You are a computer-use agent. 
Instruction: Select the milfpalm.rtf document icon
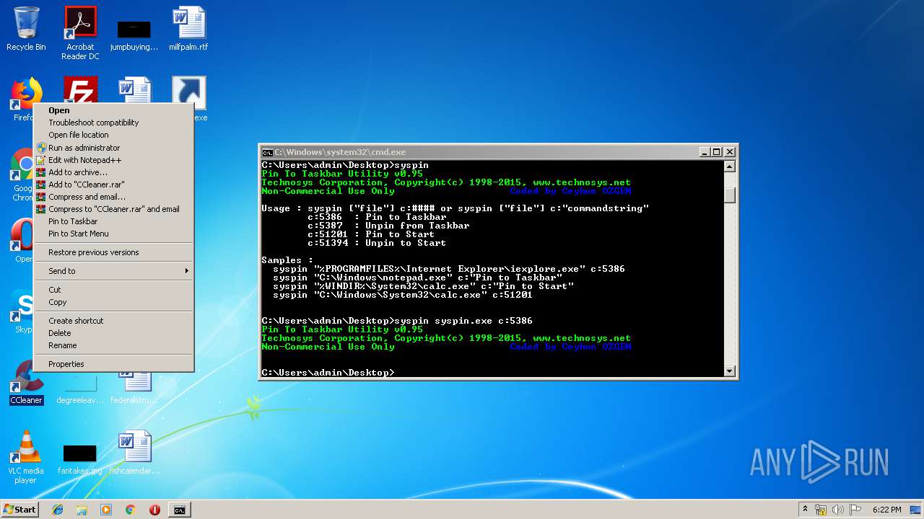188,29
